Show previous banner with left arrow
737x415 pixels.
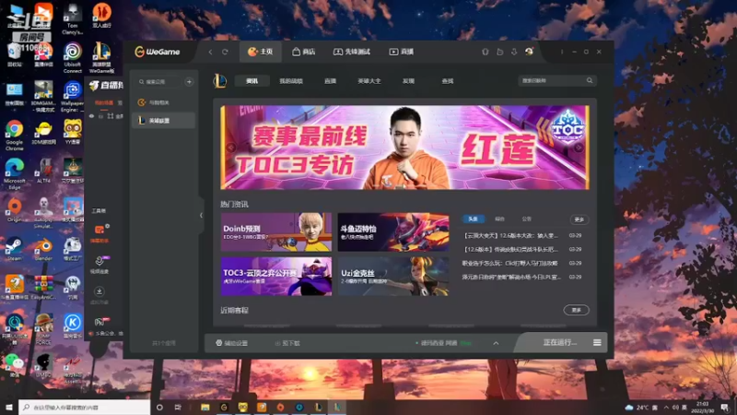click(x=231, y=148)
